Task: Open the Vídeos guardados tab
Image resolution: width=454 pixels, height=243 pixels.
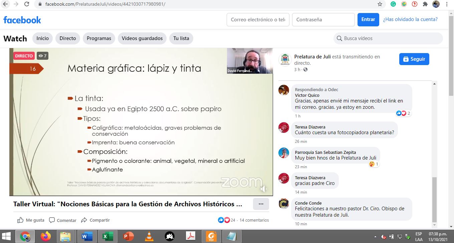Action: coord(142,38)
